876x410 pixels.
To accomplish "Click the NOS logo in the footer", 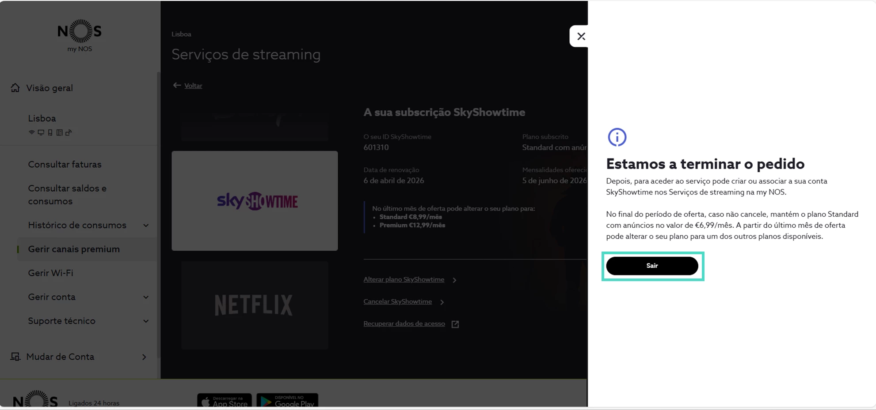I will 35,399.
